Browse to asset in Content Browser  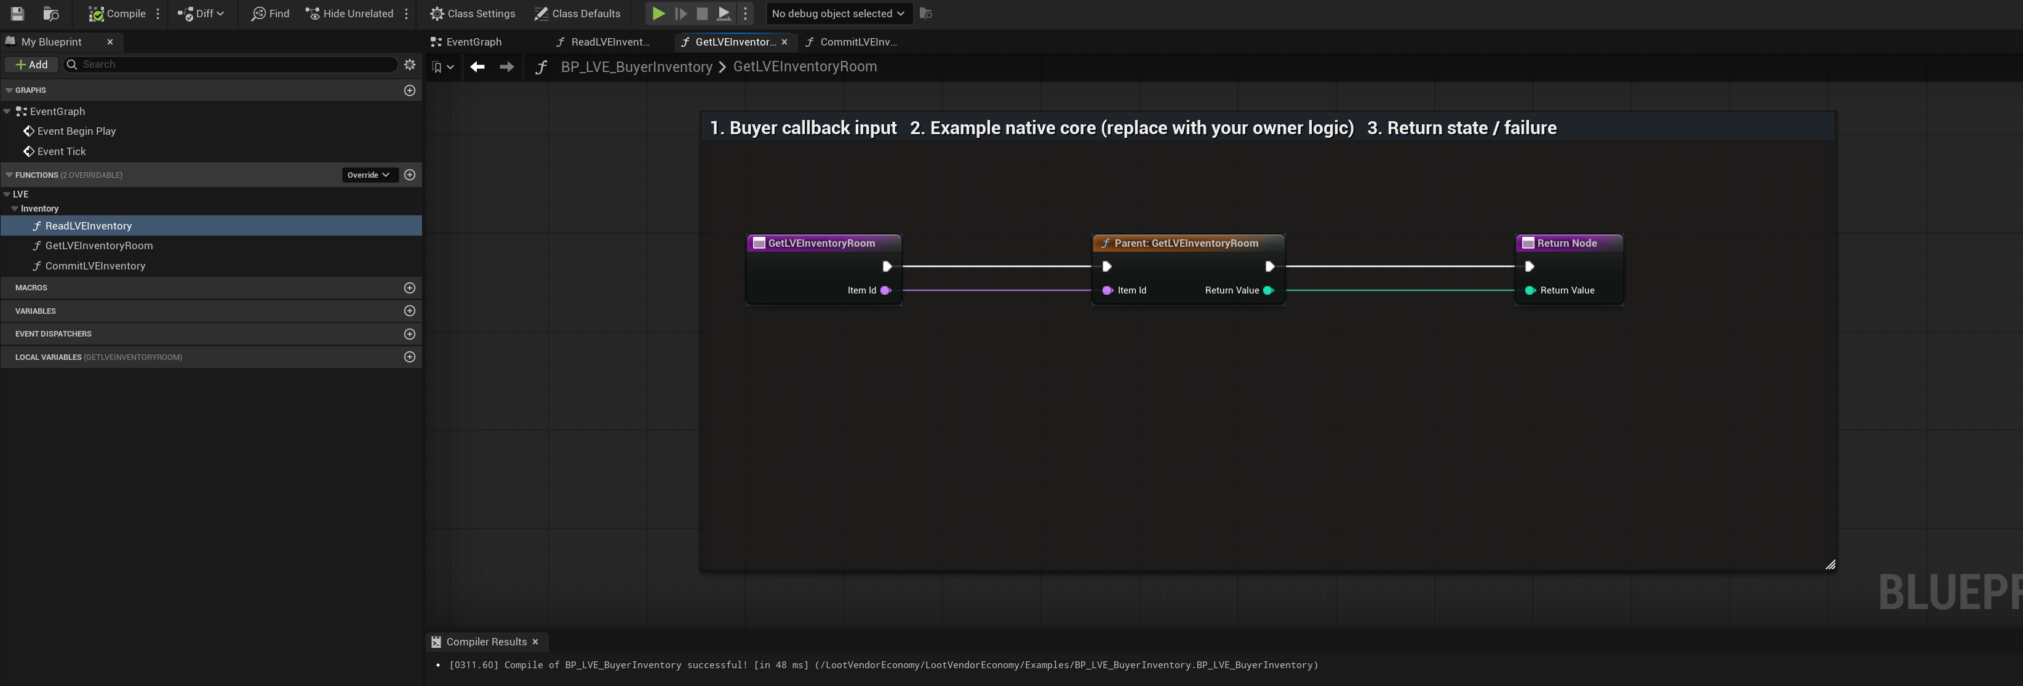tap(51, 14)
